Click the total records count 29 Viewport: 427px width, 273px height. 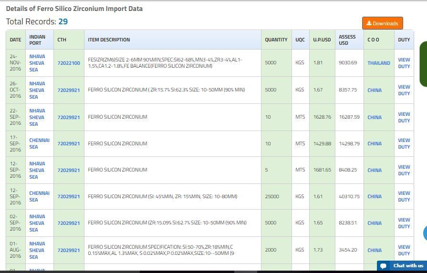tap(63, 21)
